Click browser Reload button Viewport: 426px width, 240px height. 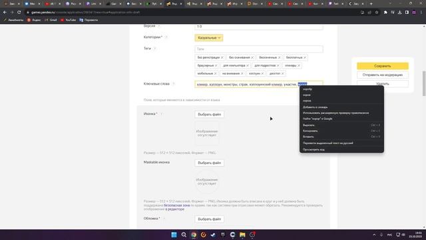tap(19, 12)
